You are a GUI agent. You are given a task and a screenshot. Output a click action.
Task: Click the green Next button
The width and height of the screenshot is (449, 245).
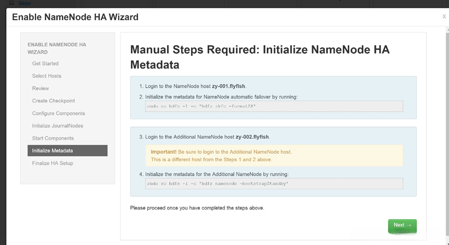tap(402, 225)
